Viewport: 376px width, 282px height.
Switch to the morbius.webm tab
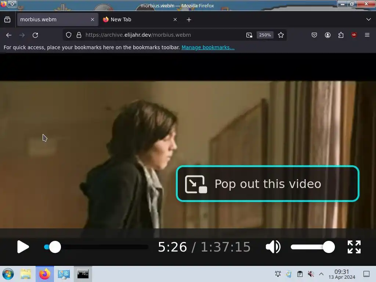58,19
